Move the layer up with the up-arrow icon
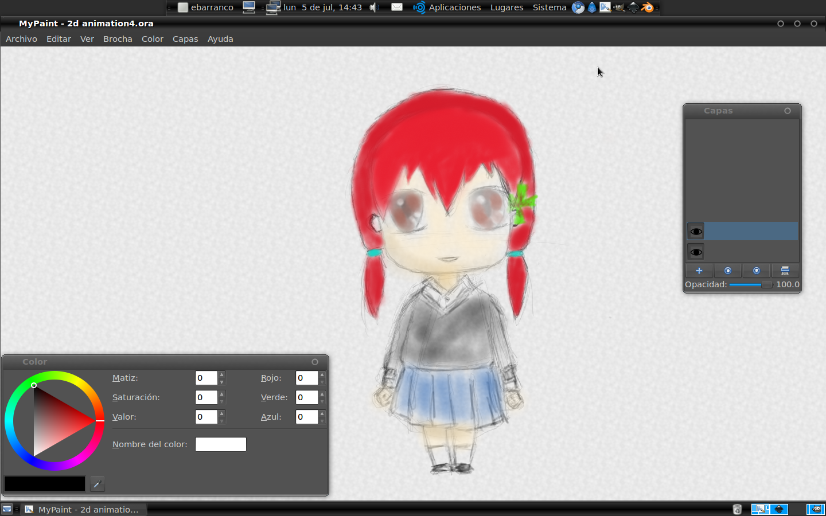The width and height of the screenshot is (826, 516). click(x=727, y=271)
